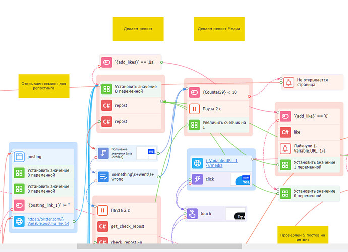Click the C# icon of the lower repost action

pyautogui.click(x=106, y=122)
